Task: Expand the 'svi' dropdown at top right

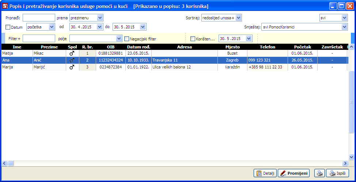Action: tap(344, 18)
